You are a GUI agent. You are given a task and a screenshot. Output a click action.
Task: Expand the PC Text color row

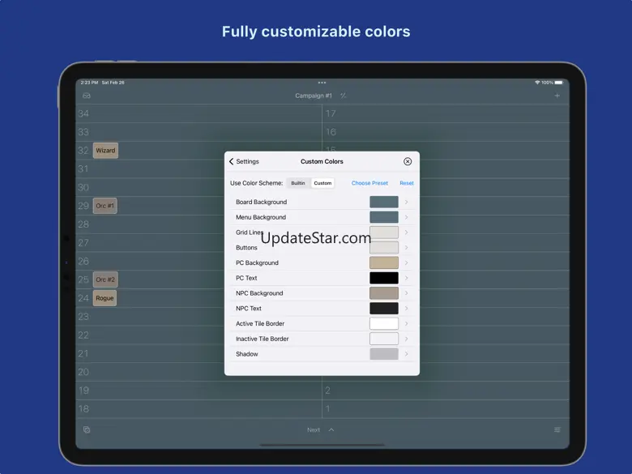tap(406, 278)
